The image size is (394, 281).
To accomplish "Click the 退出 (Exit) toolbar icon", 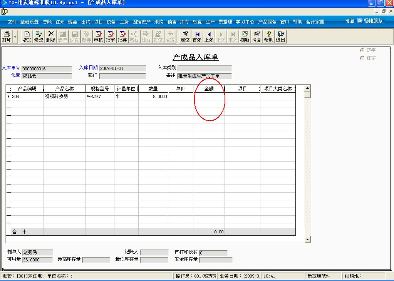I will tap(280, 37).
